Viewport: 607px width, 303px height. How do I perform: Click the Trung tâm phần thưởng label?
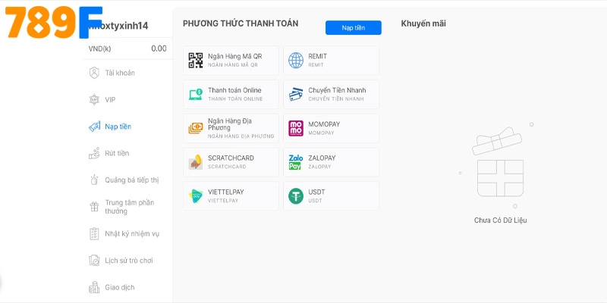(129, 207)
